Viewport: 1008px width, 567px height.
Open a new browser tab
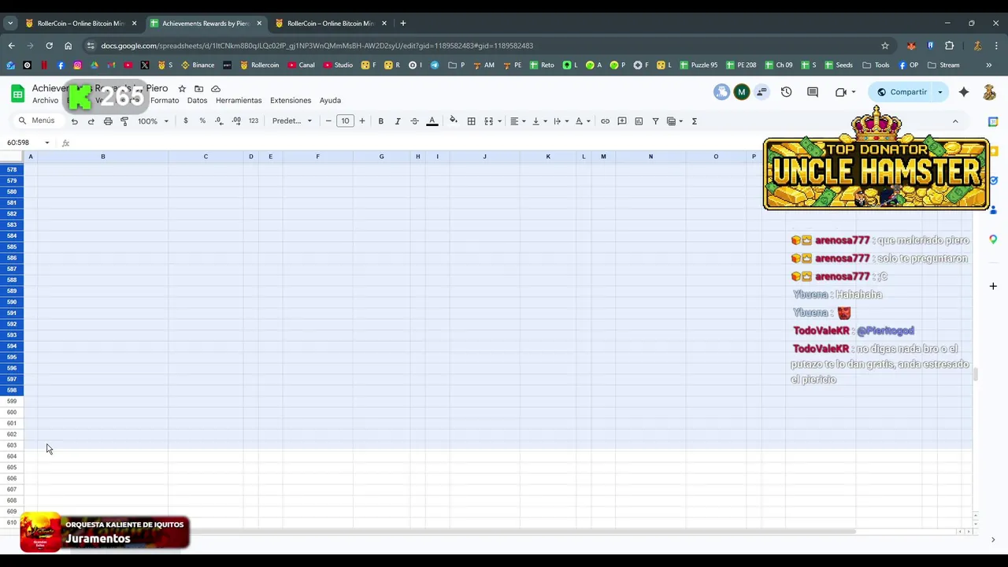[402, 23]
